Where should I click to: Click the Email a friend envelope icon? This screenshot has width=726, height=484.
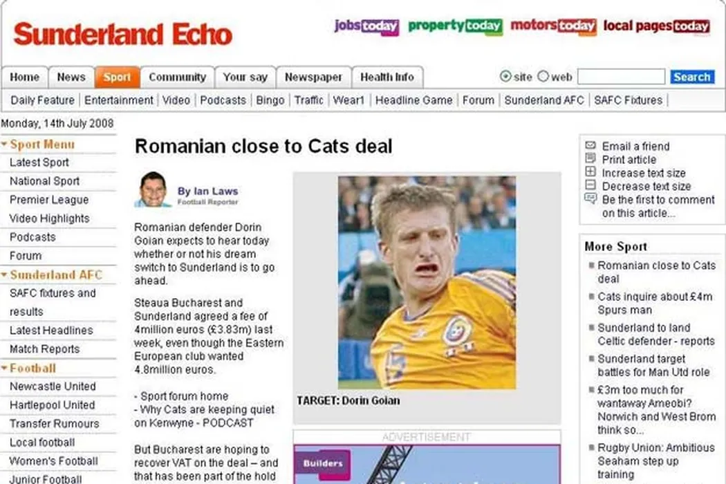(x=590, y=145)
